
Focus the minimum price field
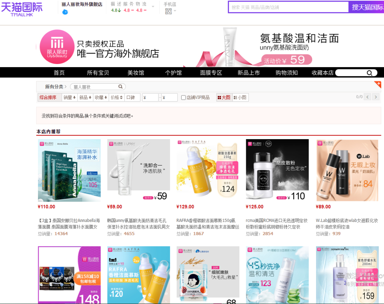150,97
